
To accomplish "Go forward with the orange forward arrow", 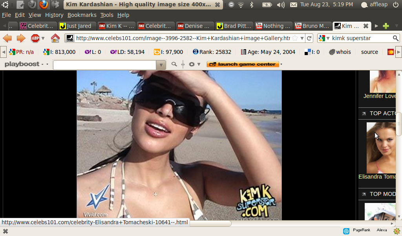I will tap(21, 38).
